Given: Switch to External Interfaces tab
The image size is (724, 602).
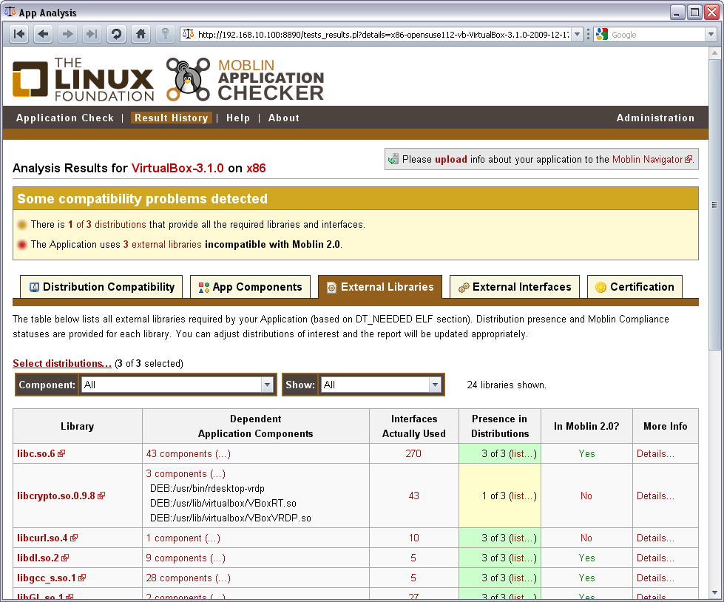Looking at the screenshot, I should tap(515, 287).
